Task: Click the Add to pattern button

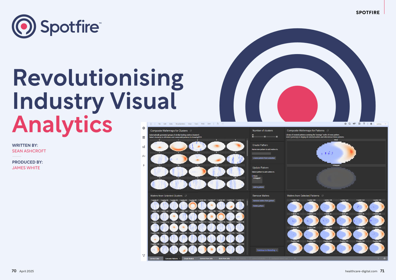Action: click(258, 187)
